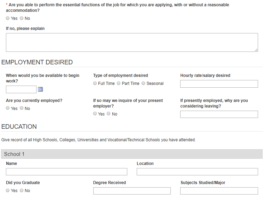Focus the Subjects Studied/Major field
Image resolution: width=264 pixels, height=198 pixels.
[x=219, y=191]
